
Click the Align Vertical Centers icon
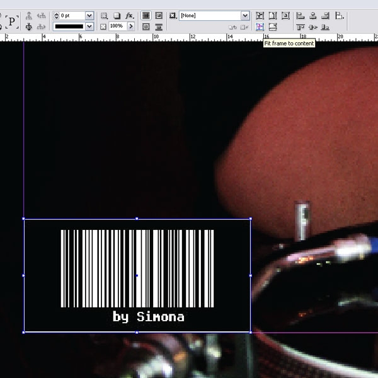point(313,27)
